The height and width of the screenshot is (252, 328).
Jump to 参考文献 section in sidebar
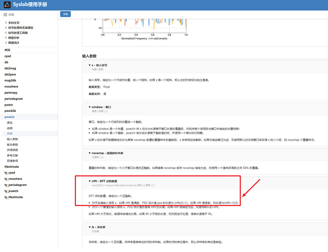pos(12,155)
